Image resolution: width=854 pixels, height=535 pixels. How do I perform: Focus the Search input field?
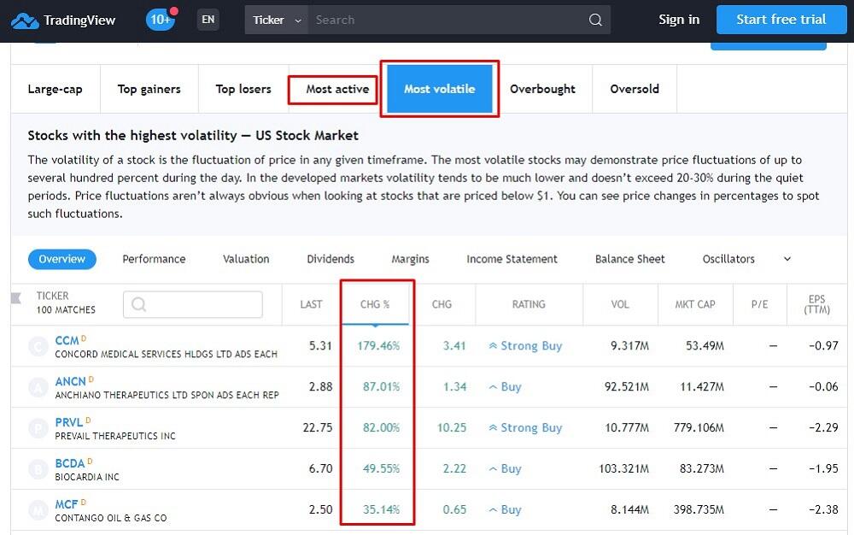pyautogui.click(x=447, y=21)
